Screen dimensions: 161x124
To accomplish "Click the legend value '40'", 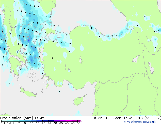I will click(67, 123).
